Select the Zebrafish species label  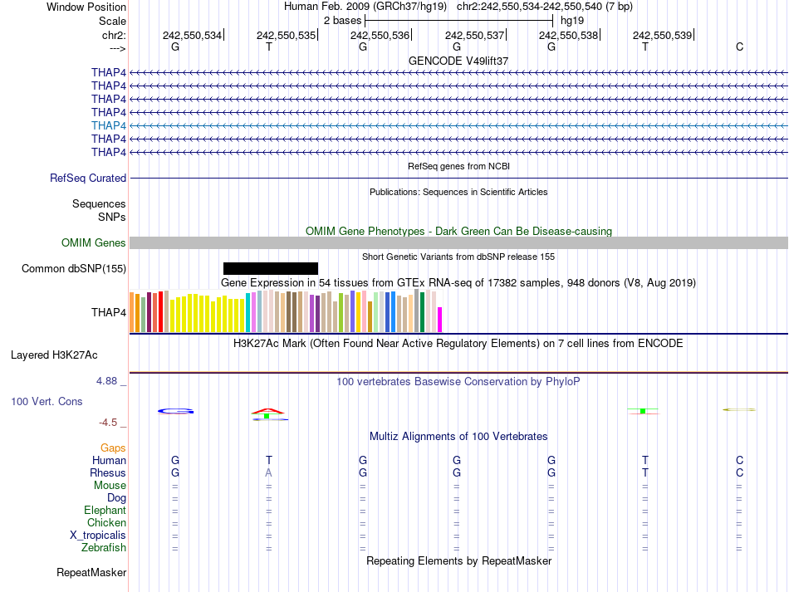point(104,547)
